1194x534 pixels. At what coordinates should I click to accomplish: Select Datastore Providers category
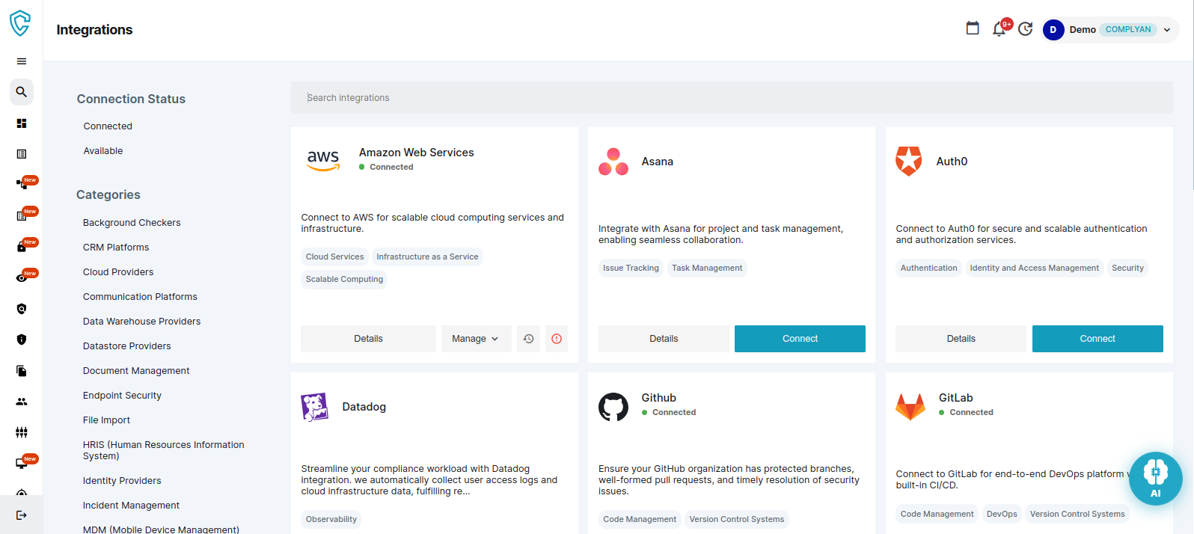(x=126, y=346)
